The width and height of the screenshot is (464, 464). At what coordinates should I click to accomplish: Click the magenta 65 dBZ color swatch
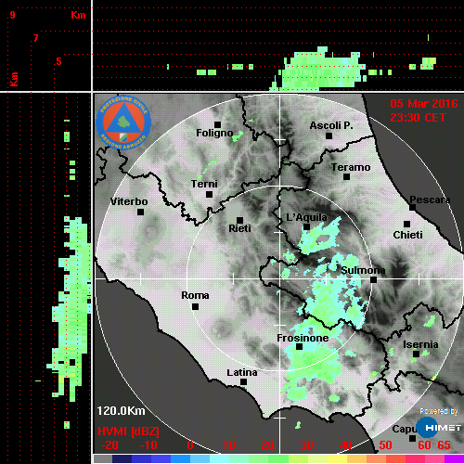click(454, 458)
